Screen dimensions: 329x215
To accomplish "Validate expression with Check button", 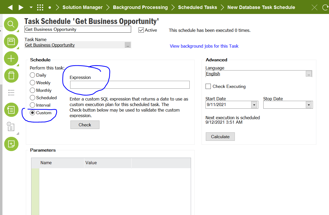I will 85,125.
